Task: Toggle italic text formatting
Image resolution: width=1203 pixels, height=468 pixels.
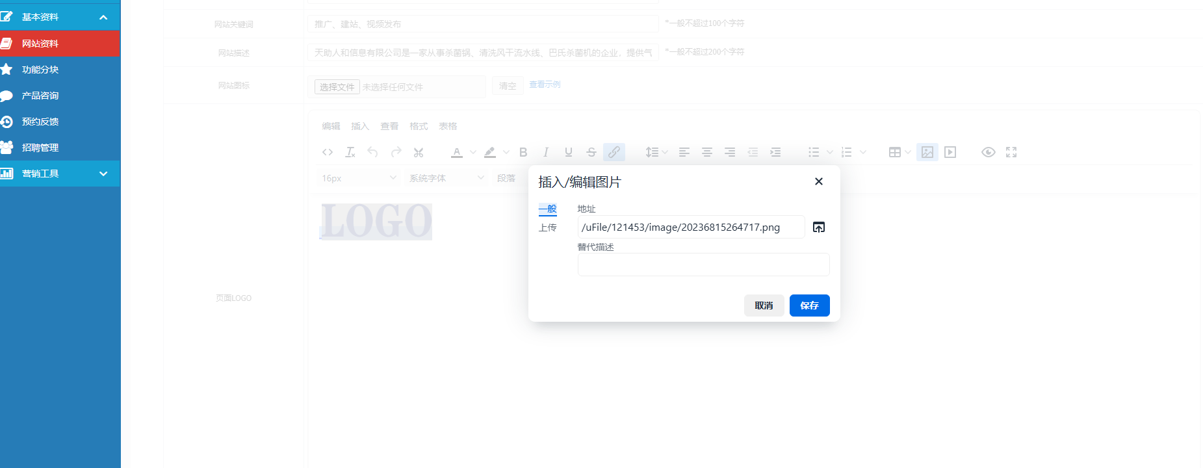Action: [546, 152]
